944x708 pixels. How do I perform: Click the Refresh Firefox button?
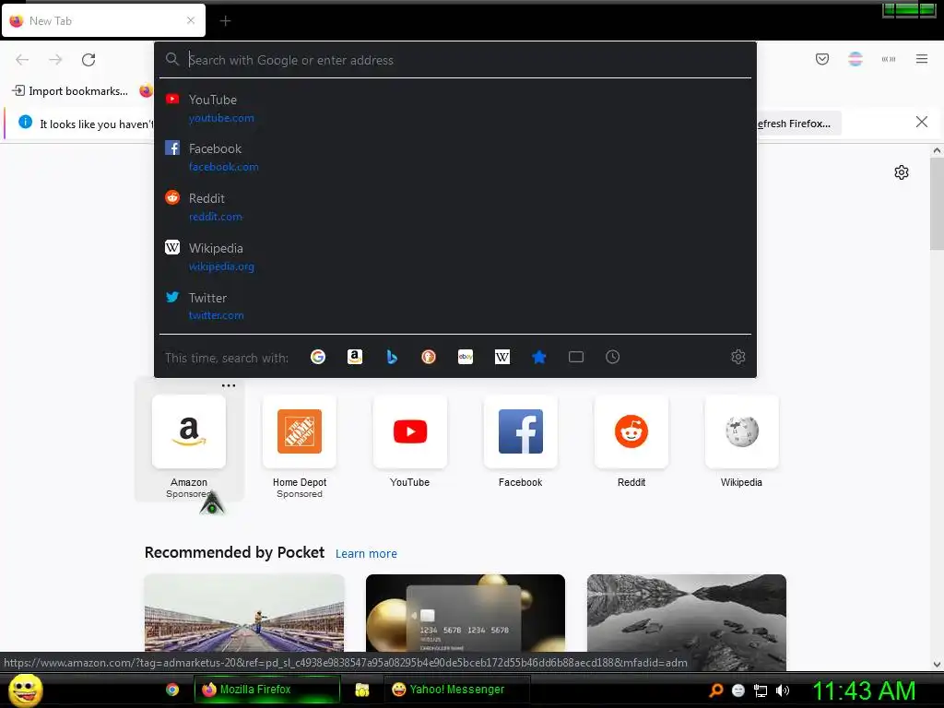tap(798, 124)
